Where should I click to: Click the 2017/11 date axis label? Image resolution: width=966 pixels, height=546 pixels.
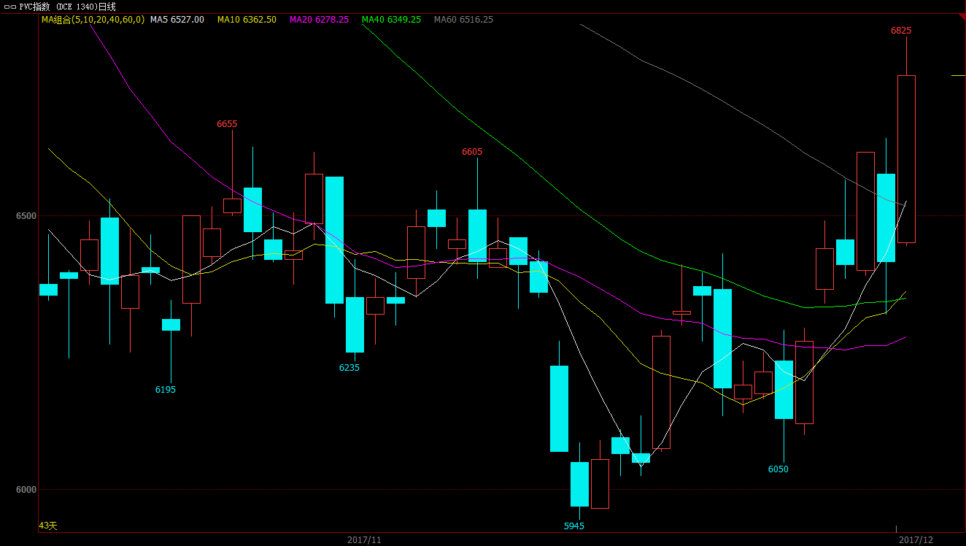(364, 540)
